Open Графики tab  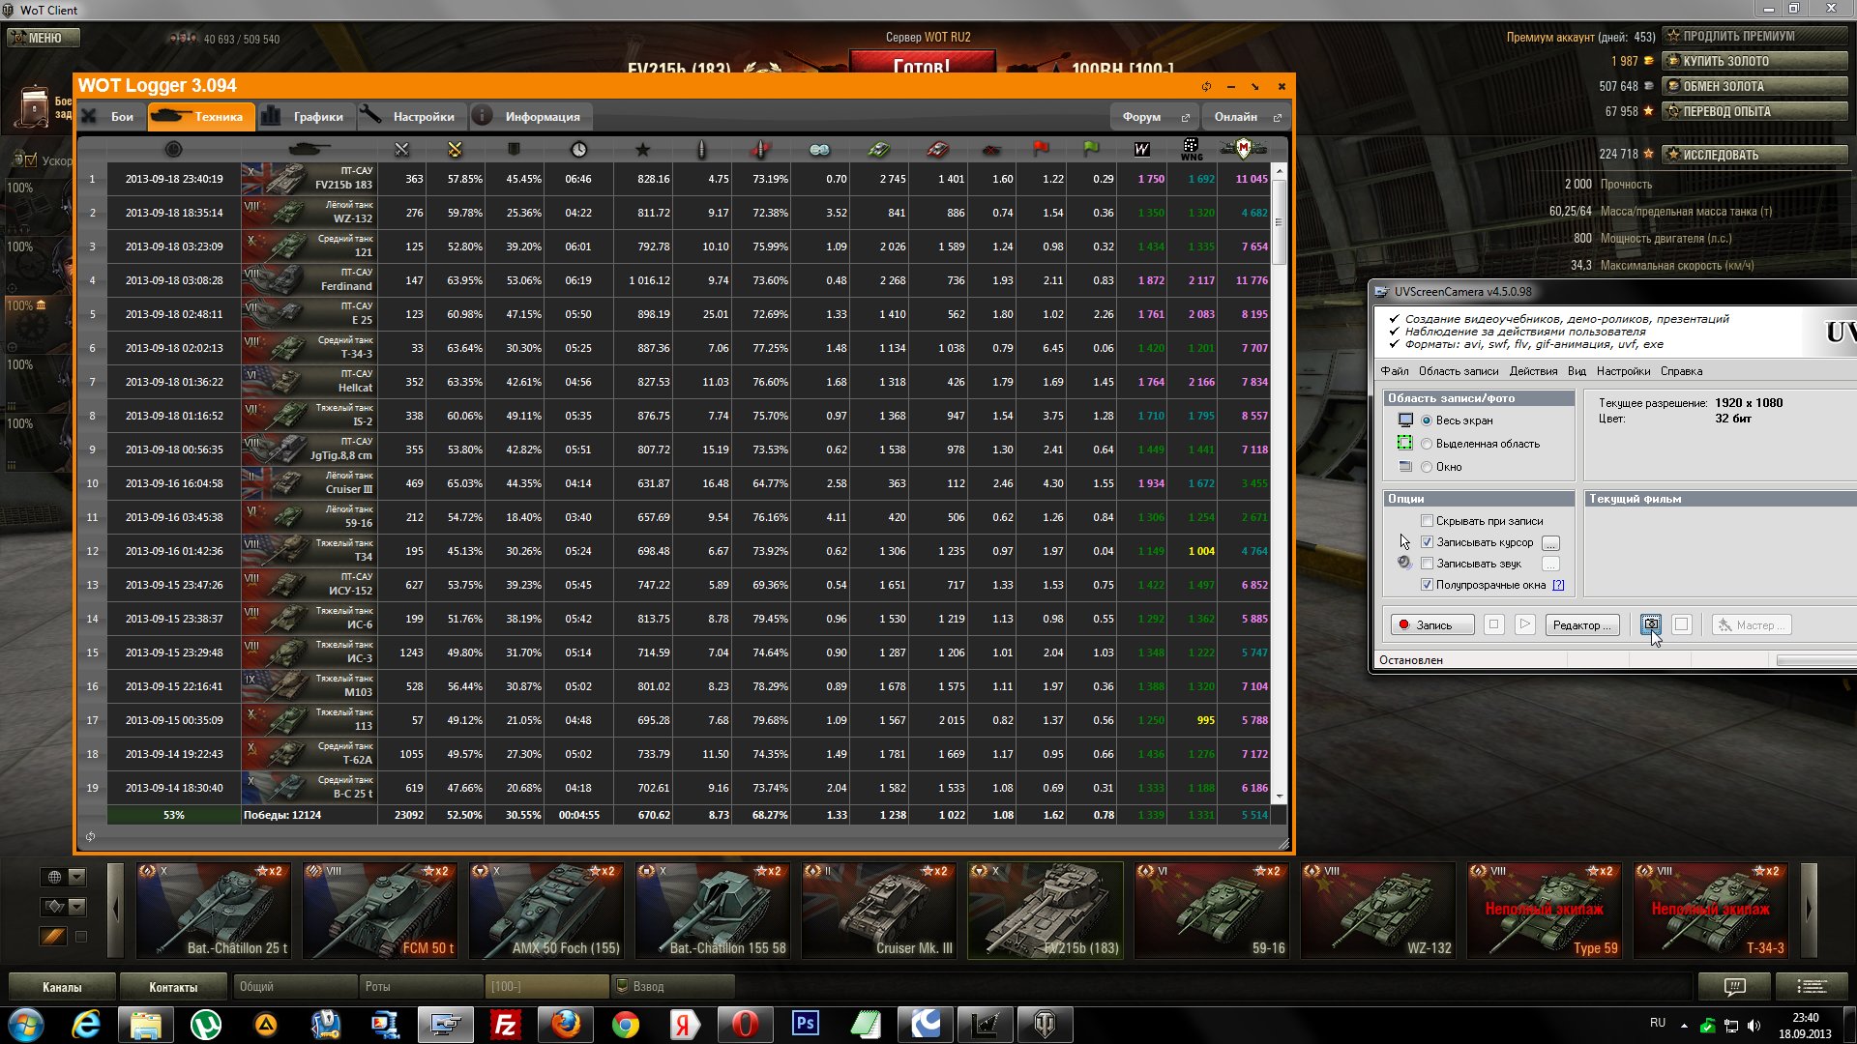(x=305, y=117)
